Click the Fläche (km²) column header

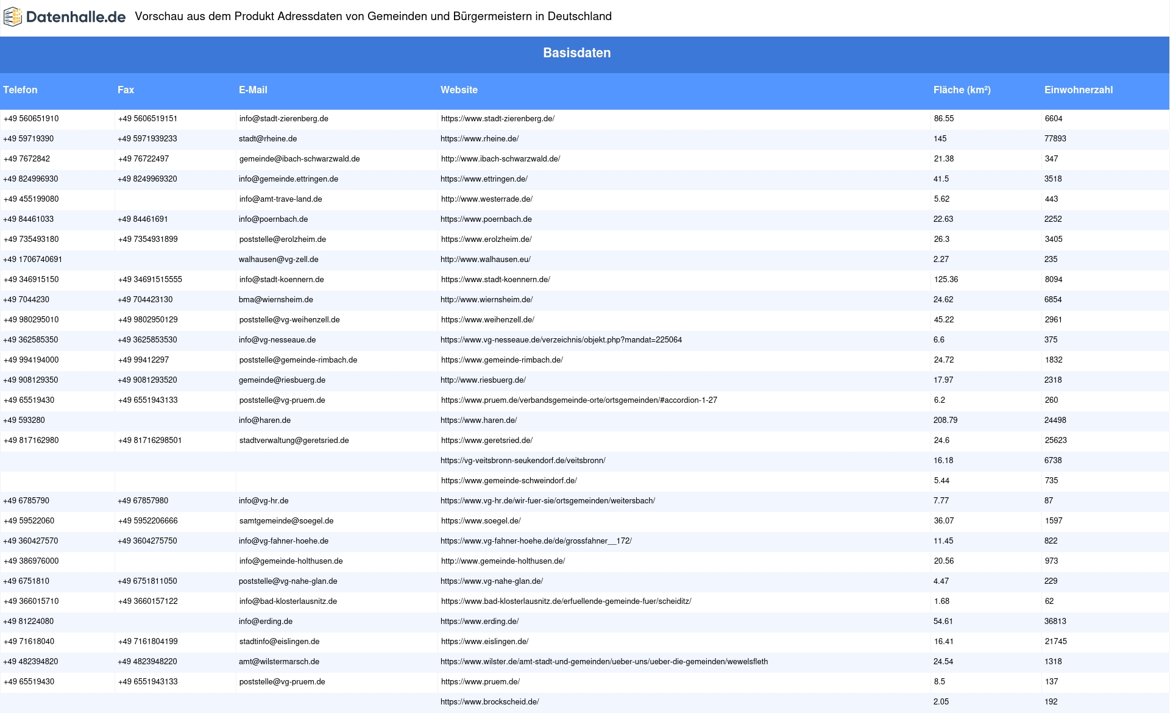(x=962, y=90)
